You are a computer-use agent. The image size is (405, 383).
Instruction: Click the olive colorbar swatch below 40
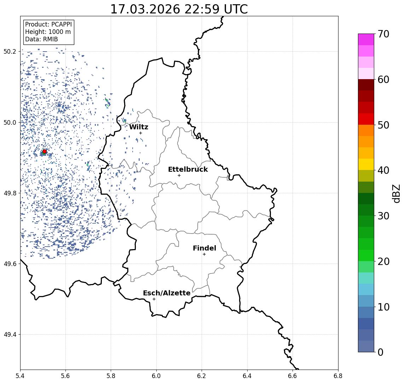(x=366, y=176)
